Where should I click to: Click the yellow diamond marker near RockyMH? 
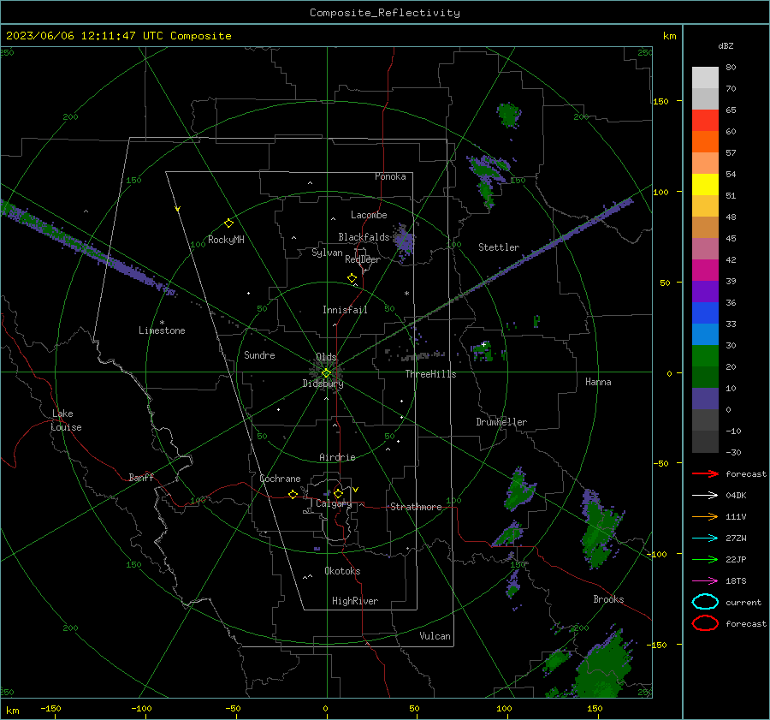(x=228, y=223)
